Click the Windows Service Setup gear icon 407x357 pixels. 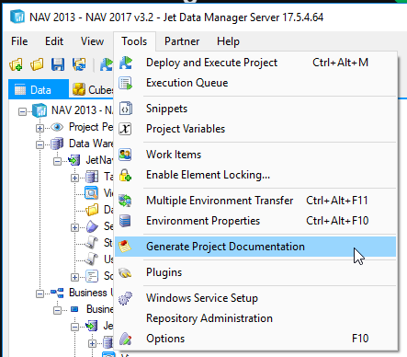(x=125, y=298)
